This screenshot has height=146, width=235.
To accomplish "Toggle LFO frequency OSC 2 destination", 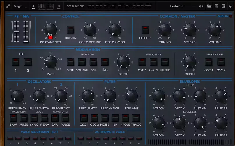I will pyautogui.click(x=154, y=62).
